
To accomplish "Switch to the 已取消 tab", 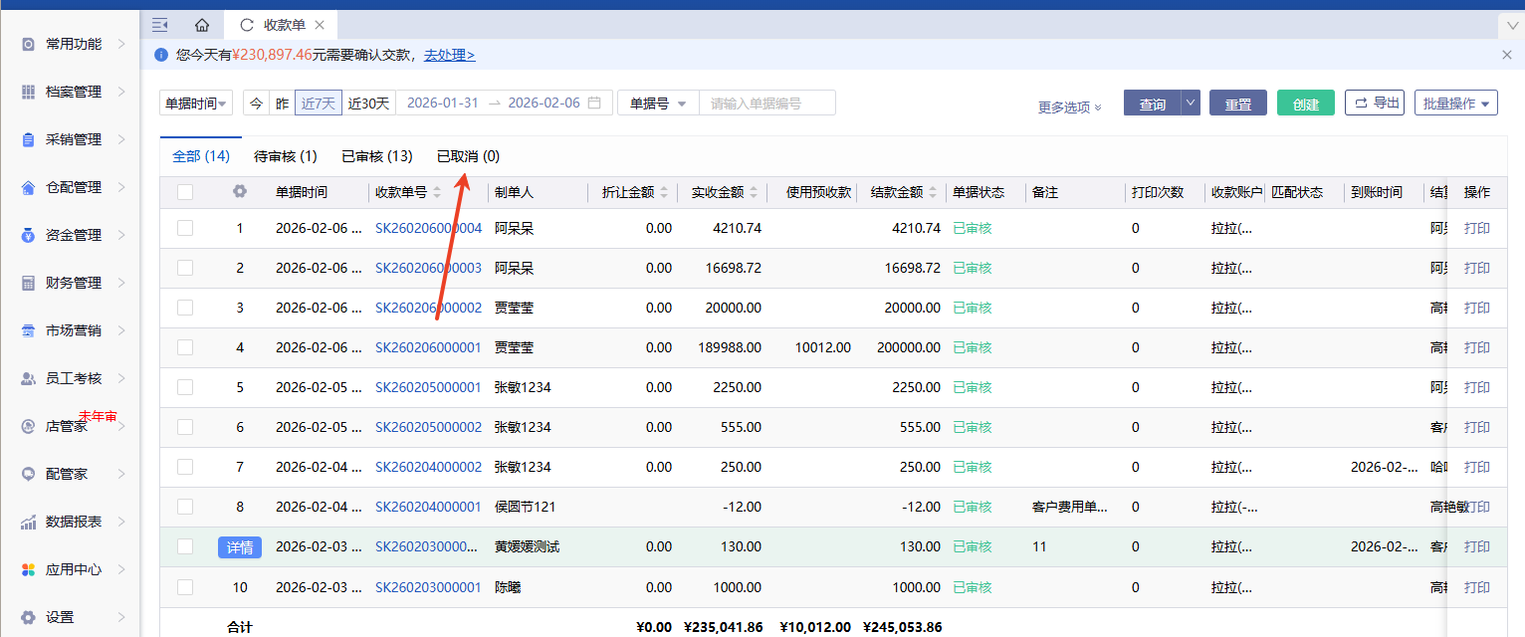I will 468,156.
